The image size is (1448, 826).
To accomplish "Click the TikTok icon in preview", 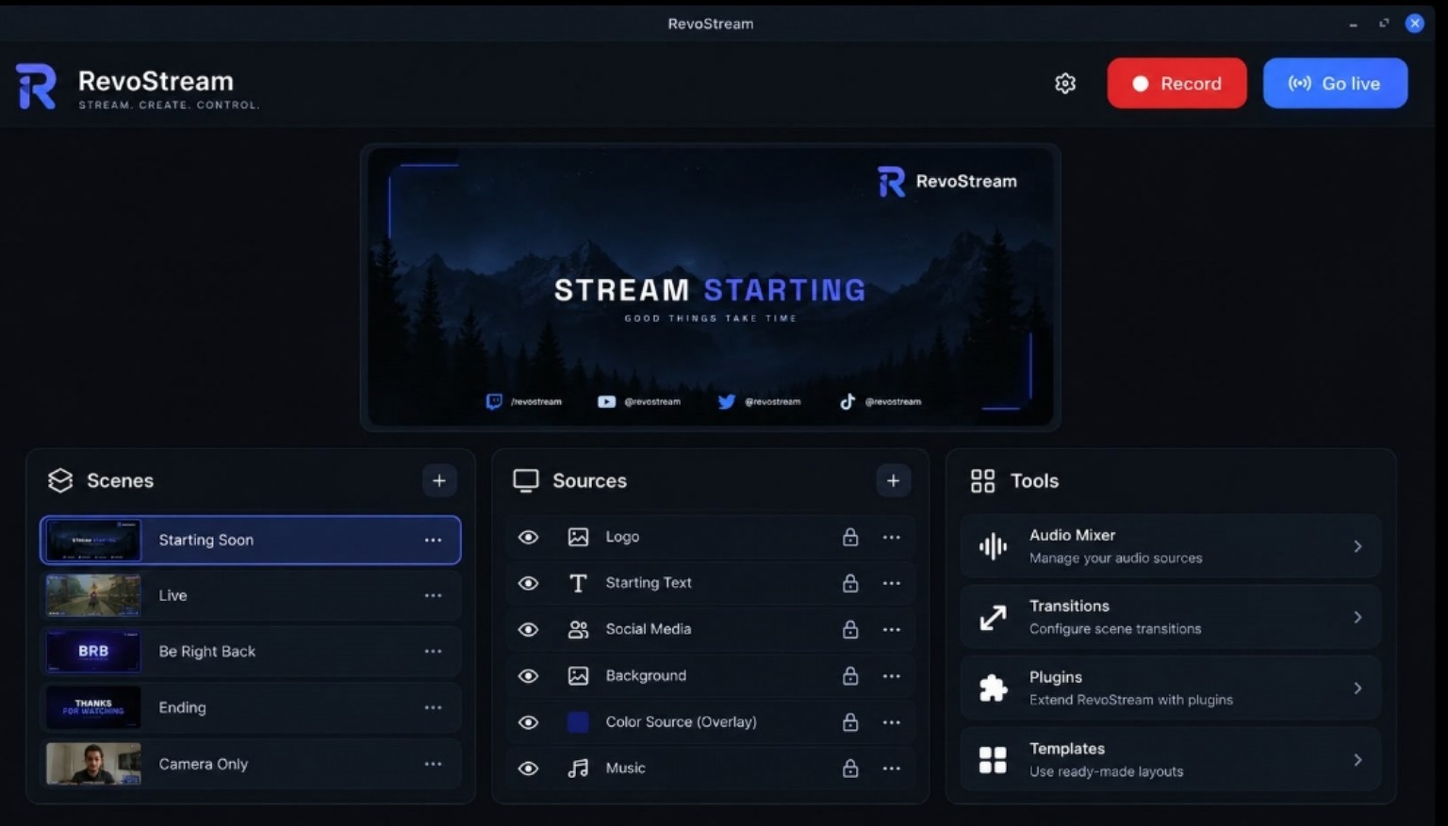I will point(847,401).
